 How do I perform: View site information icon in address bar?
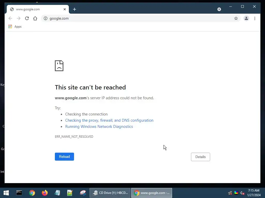46,18
